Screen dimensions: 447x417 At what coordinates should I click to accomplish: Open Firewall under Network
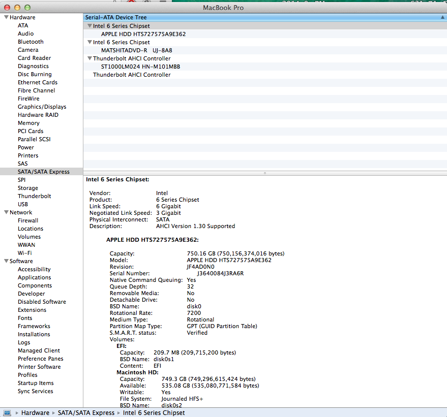point(27,220)
